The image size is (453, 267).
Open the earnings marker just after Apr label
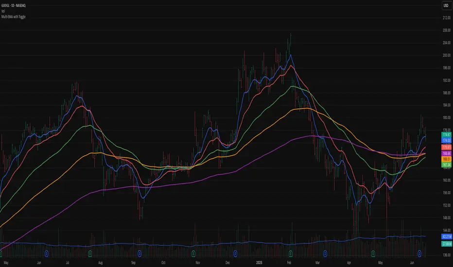coord(373,254)
